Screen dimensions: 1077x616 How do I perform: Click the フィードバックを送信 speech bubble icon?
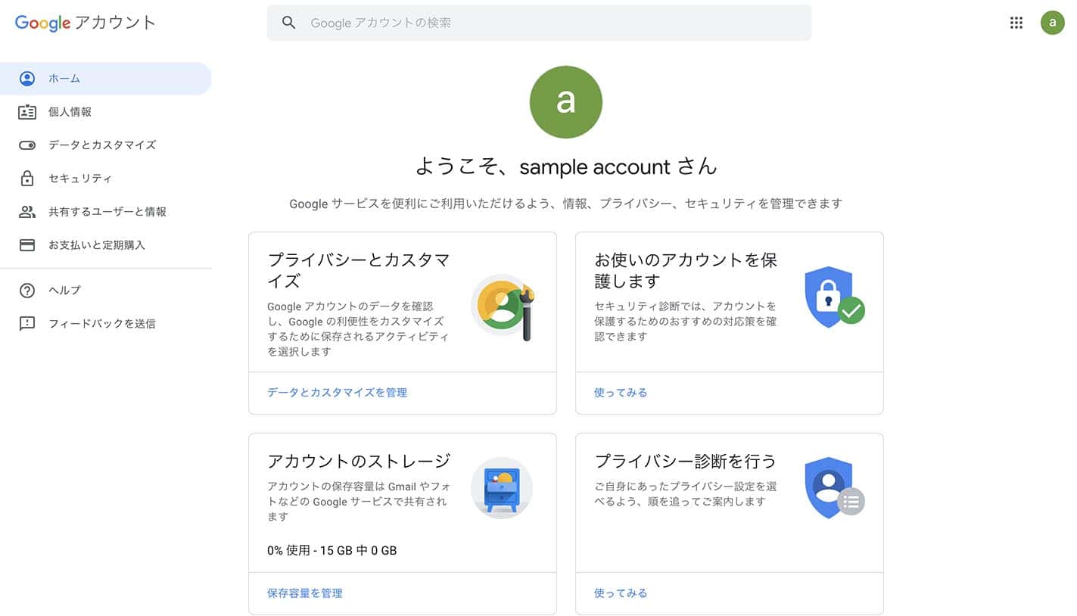tap(27, 324)
